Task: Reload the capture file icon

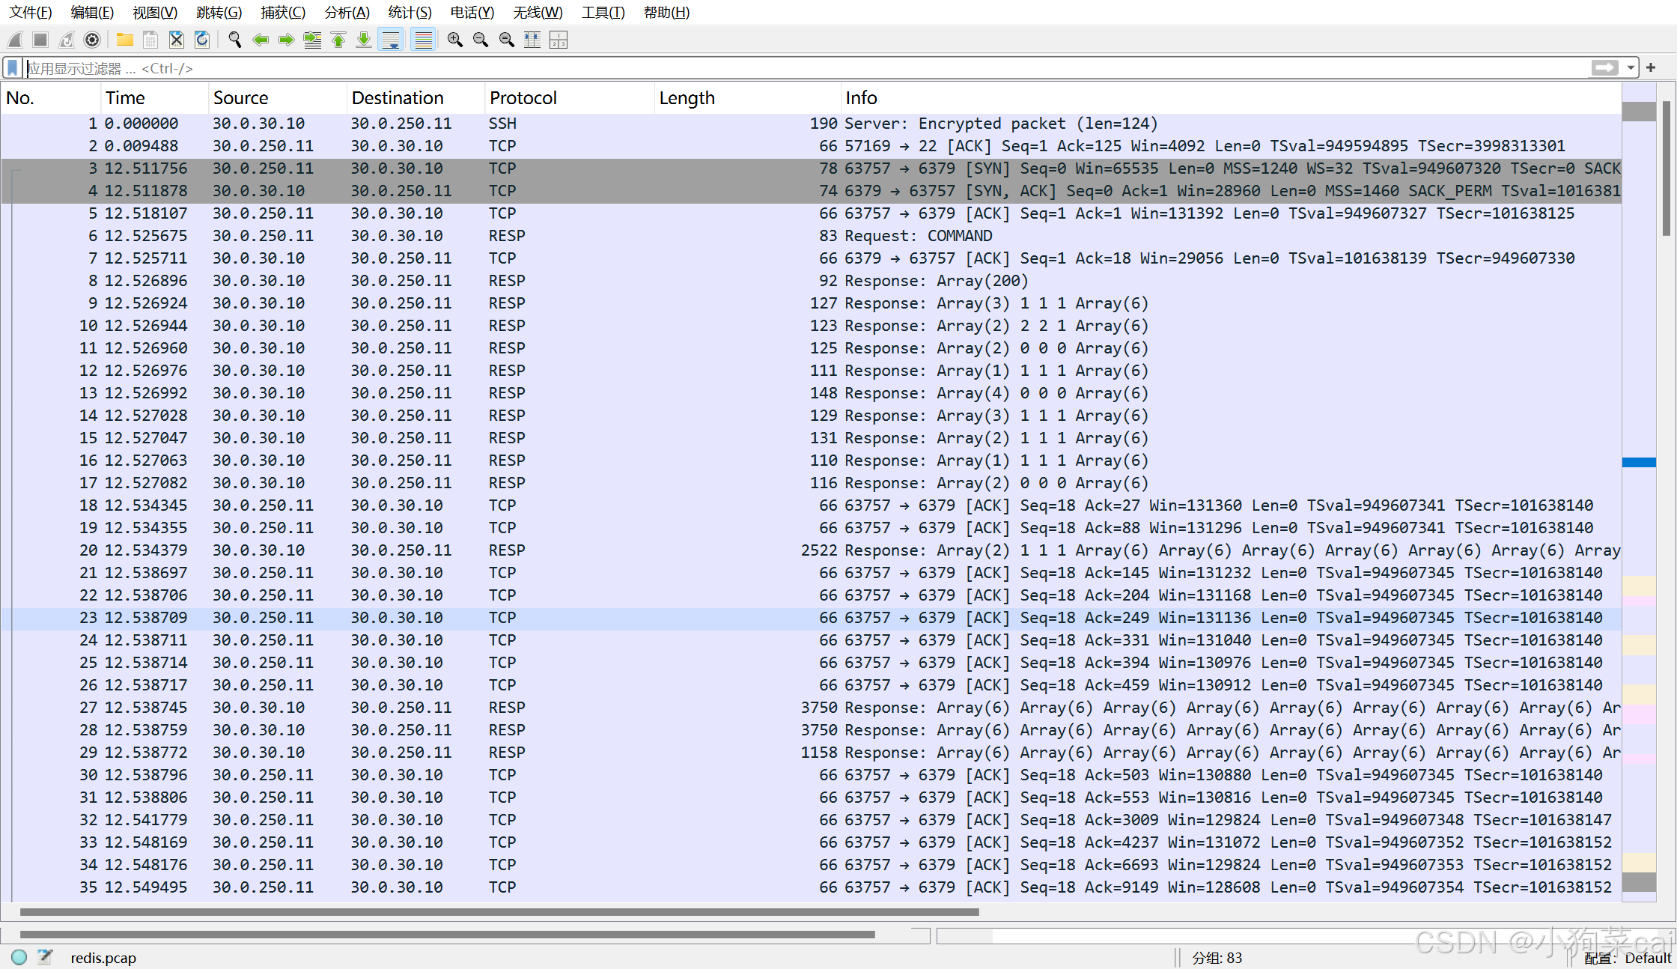Action: (x=202, y=40)
